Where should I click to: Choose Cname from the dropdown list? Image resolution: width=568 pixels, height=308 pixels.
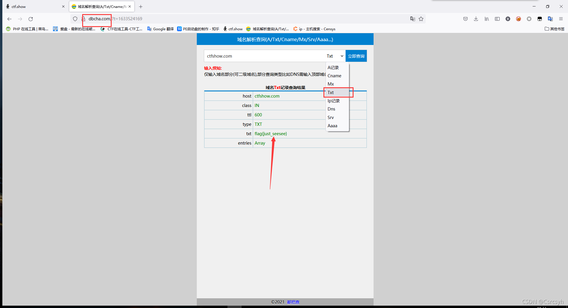coord(337,76)
